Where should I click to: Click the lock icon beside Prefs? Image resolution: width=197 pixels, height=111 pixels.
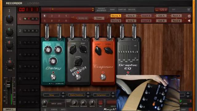pos(45,110)
